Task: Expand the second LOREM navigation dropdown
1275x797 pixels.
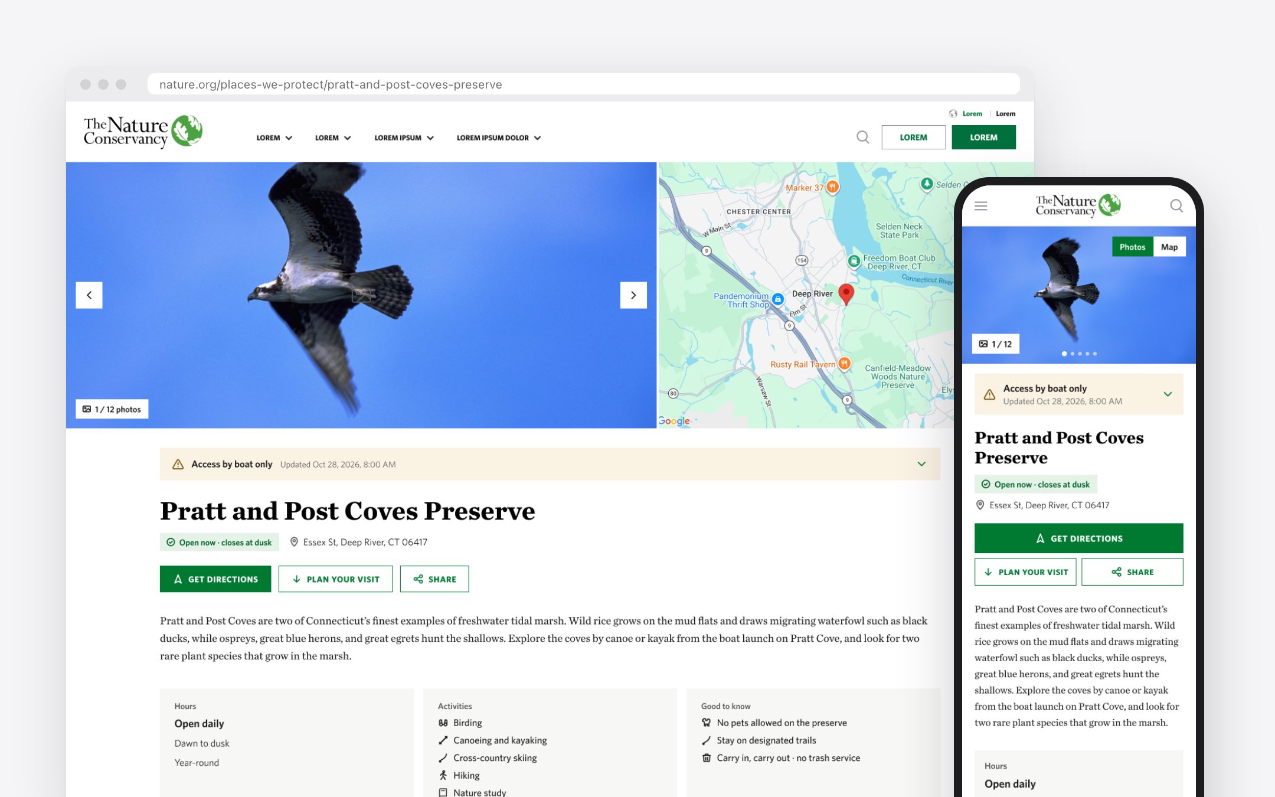Action: tap(333, 138)
